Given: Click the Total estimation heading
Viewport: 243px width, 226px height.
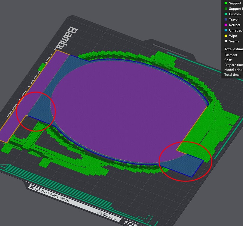Looking at the screenshot, I should coord(234,49).
